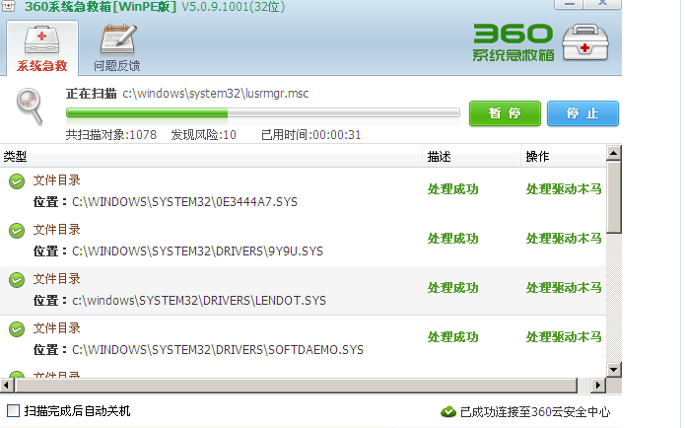
Task: Enable 扫描完成后自动关机 checkbox
Action: 14,410
